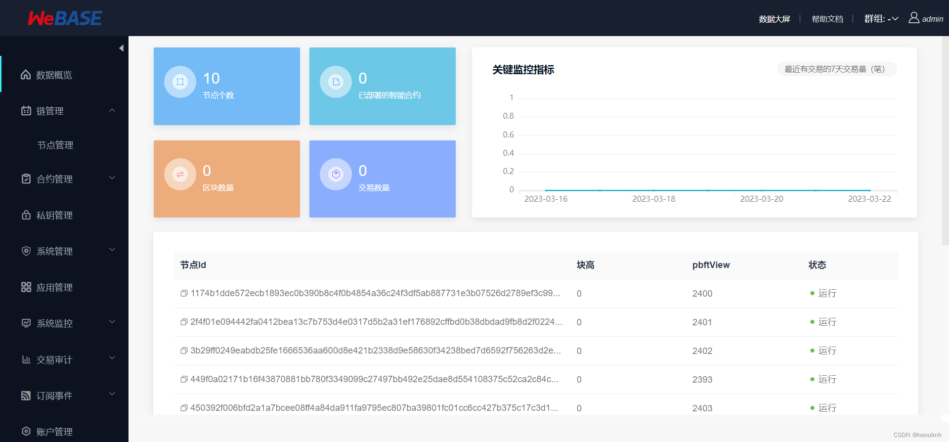This screenshot has height=442, width=949.
Task: Click the home icon beside 数据概览
Action: point(26,75)
